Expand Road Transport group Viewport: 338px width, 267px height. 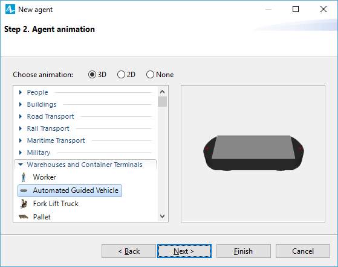(21, 116)
